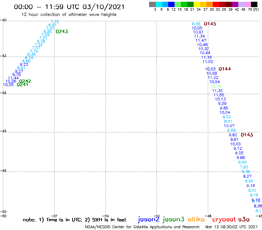Viewport: 262px width, 230px height.
Task: Select the altika satellite legend label
Action: (x=196, y=219)
